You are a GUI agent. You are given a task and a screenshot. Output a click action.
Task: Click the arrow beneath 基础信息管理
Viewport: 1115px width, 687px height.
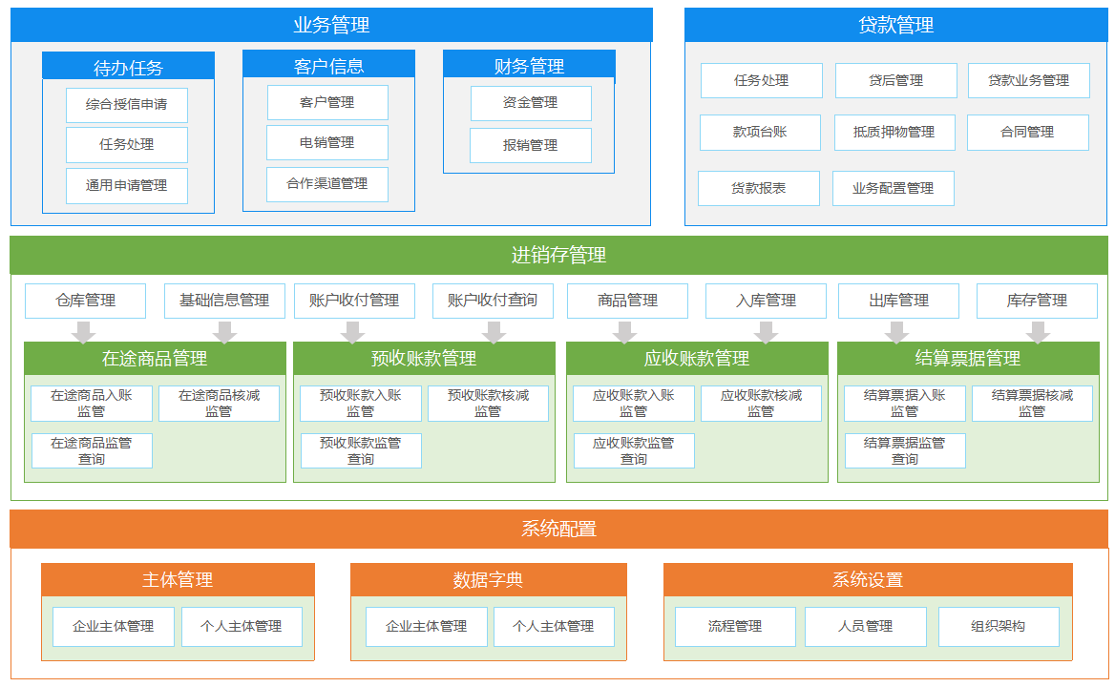[x=224, y=332]
